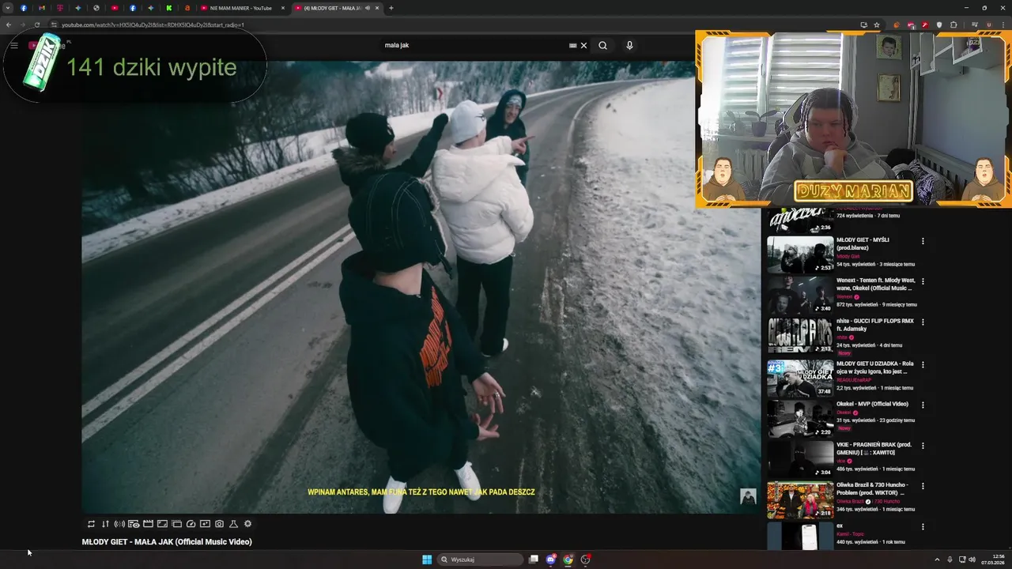Open the enhancer settings gear icon
1012x569 pixels.
pos(247,524)
